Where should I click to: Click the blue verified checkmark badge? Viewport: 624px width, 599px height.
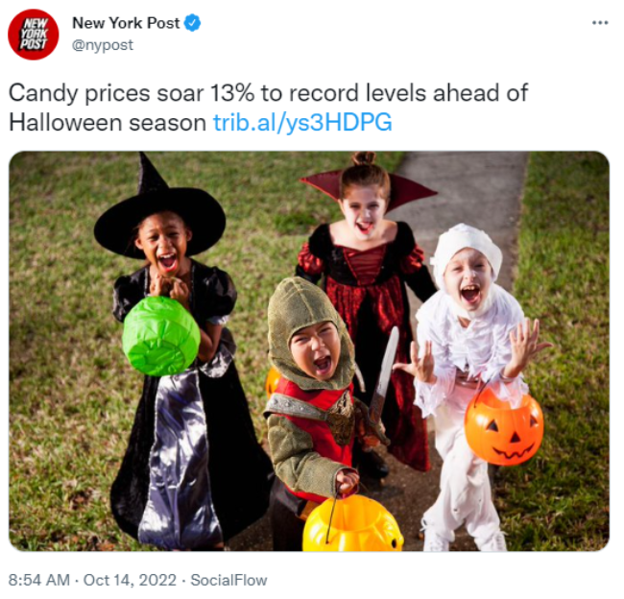[193, 23]
